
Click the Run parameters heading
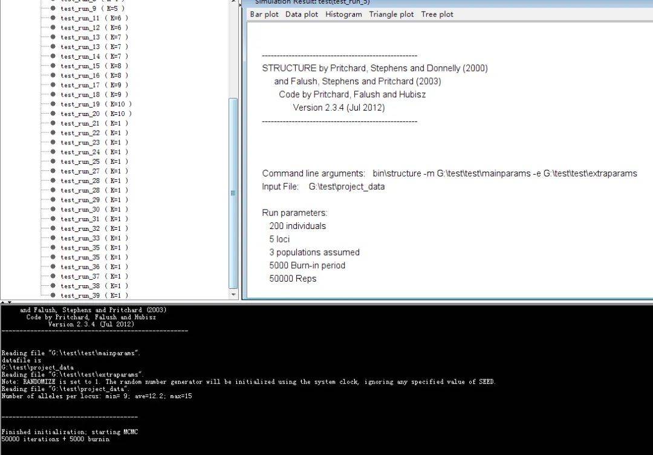click(x=294, y=213)
